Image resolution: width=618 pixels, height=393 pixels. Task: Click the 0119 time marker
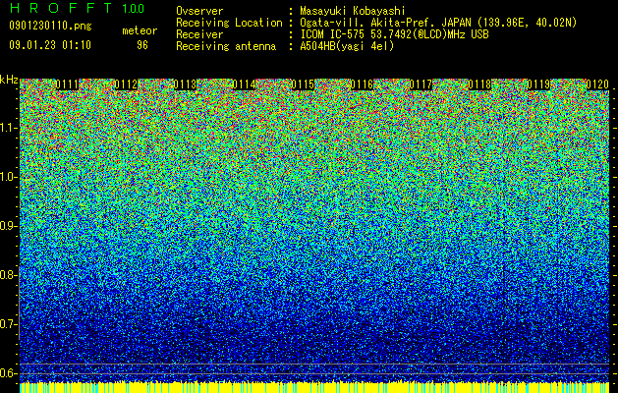tap(538, 84)
